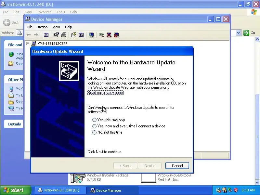Click Device Manager toolbar forward arrow
The width and height of the screenshot is (260, 195).
click(x=36, y=35)
